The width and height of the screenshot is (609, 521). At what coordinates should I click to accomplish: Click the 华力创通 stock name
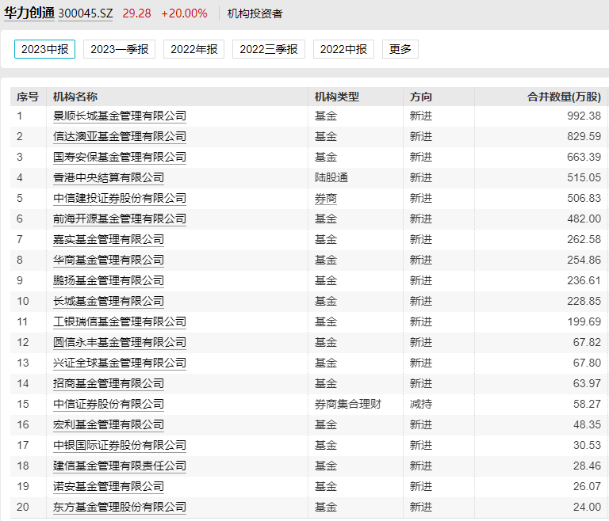(28, 13)
